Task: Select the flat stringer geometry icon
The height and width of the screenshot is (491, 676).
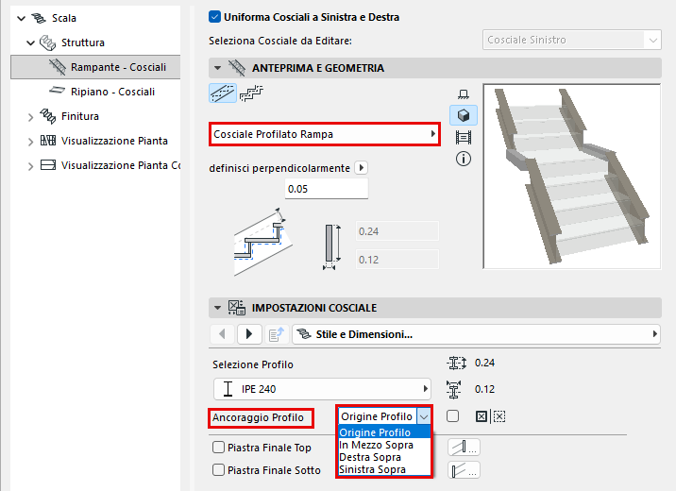Action: coord(223,93)
